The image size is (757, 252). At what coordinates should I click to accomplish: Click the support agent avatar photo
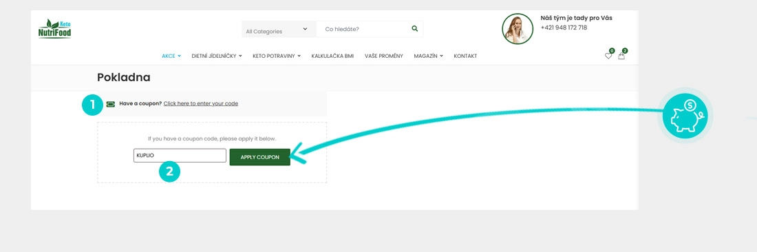pyautogui.click(x=518, y=29)
